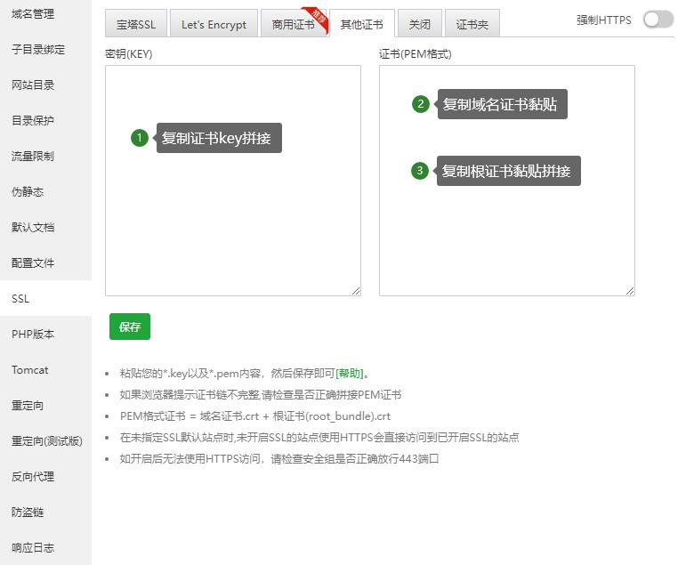Switch to the 证书夹 tab
Image resolution: width=678 pixels, height=565 pixels.
tap(472, 25)
